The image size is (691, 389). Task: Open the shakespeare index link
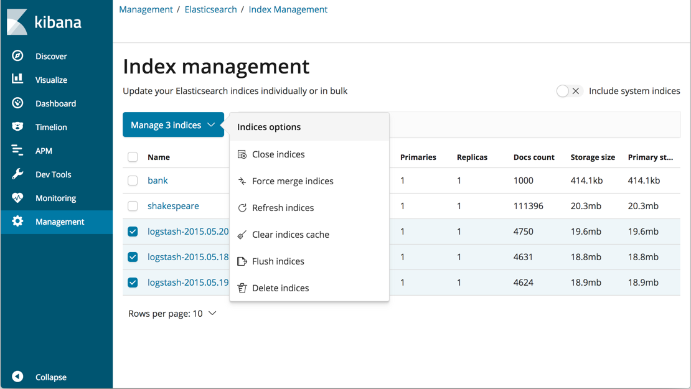(173, 205)
